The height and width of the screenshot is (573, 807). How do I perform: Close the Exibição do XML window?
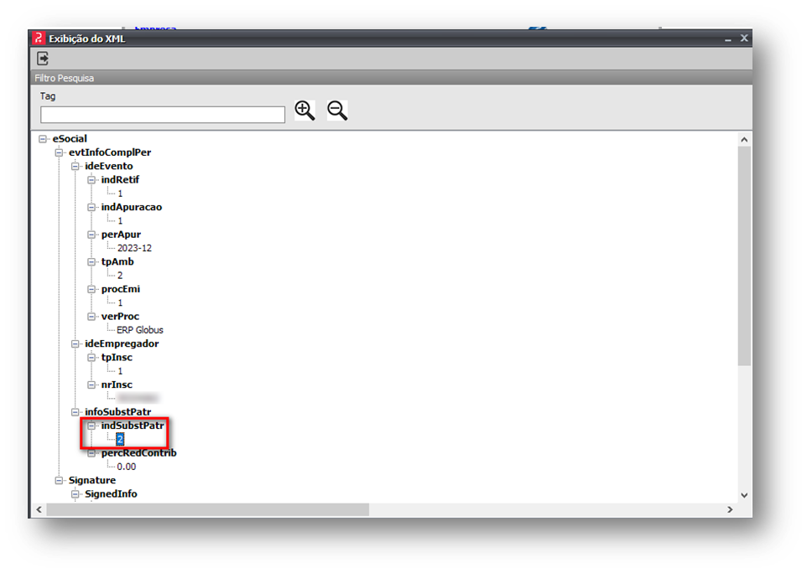744,38
